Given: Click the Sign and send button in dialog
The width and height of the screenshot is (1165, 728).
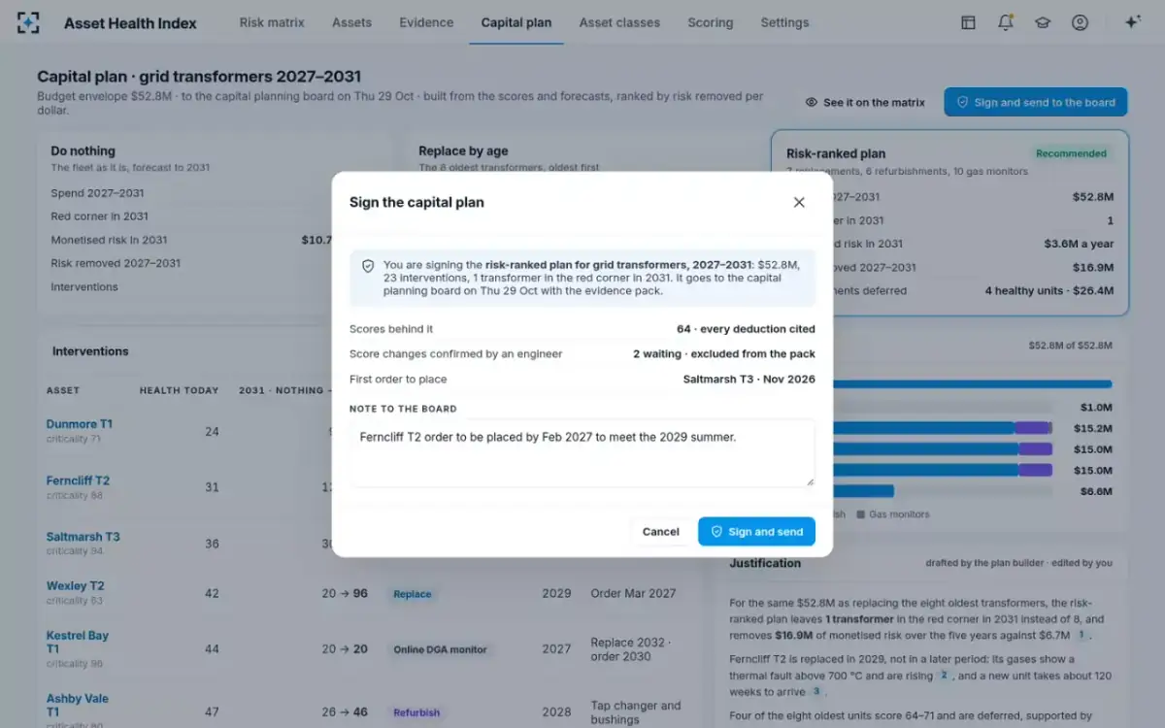Looking at the screenshot, I should [756, 531].
